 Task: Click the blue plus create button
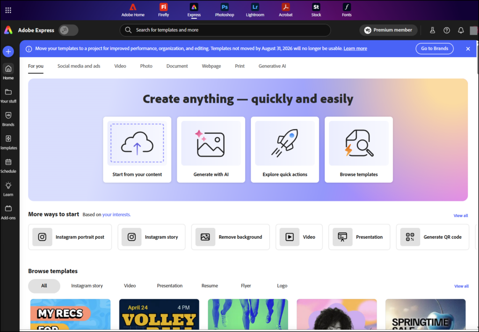tap(8, 51)
